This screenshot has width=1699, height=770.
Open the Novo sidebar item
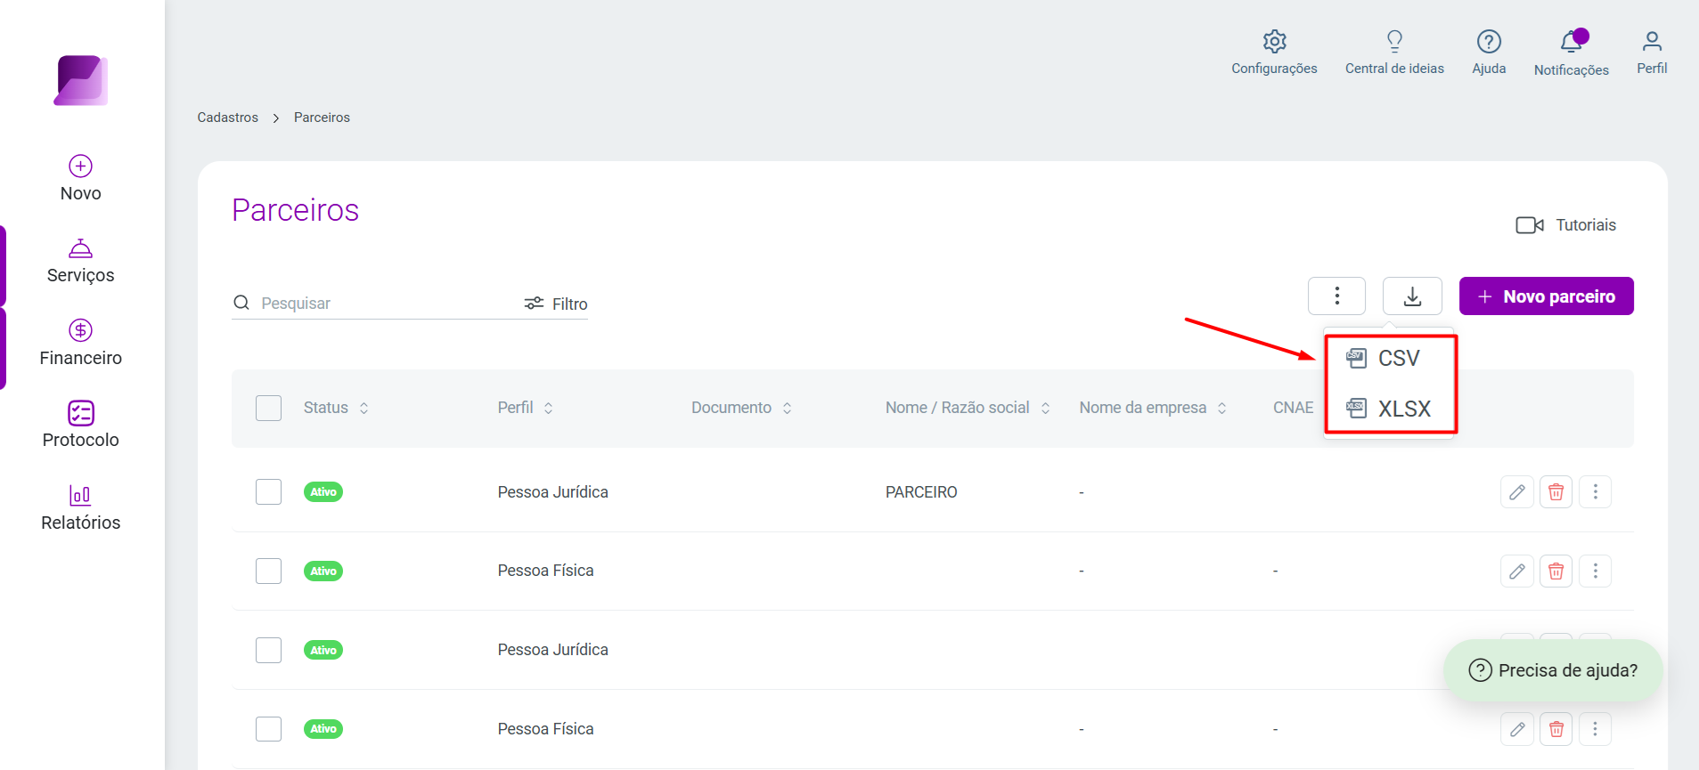(81, 179)
